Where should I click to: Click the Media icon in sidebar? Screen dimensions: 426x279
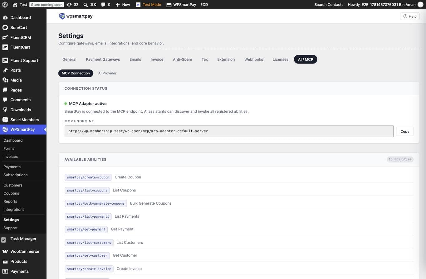pos(5,80)
